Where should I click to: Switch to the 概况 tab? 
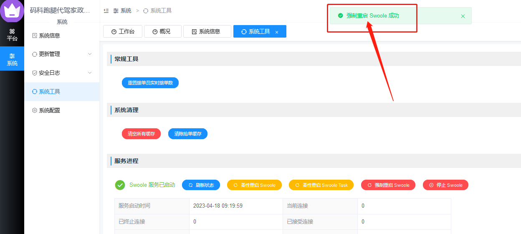[163, 31]
